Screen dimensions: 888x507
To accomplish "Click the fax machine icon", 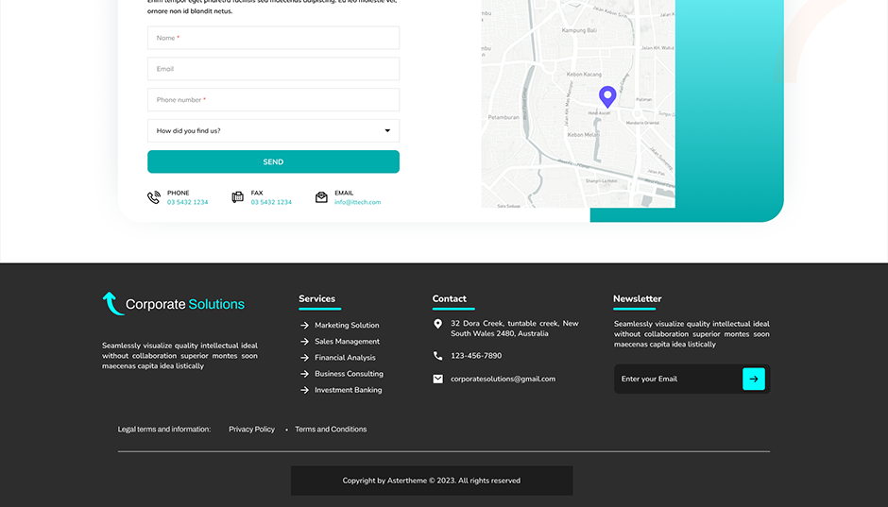I will tap(238, 197).
